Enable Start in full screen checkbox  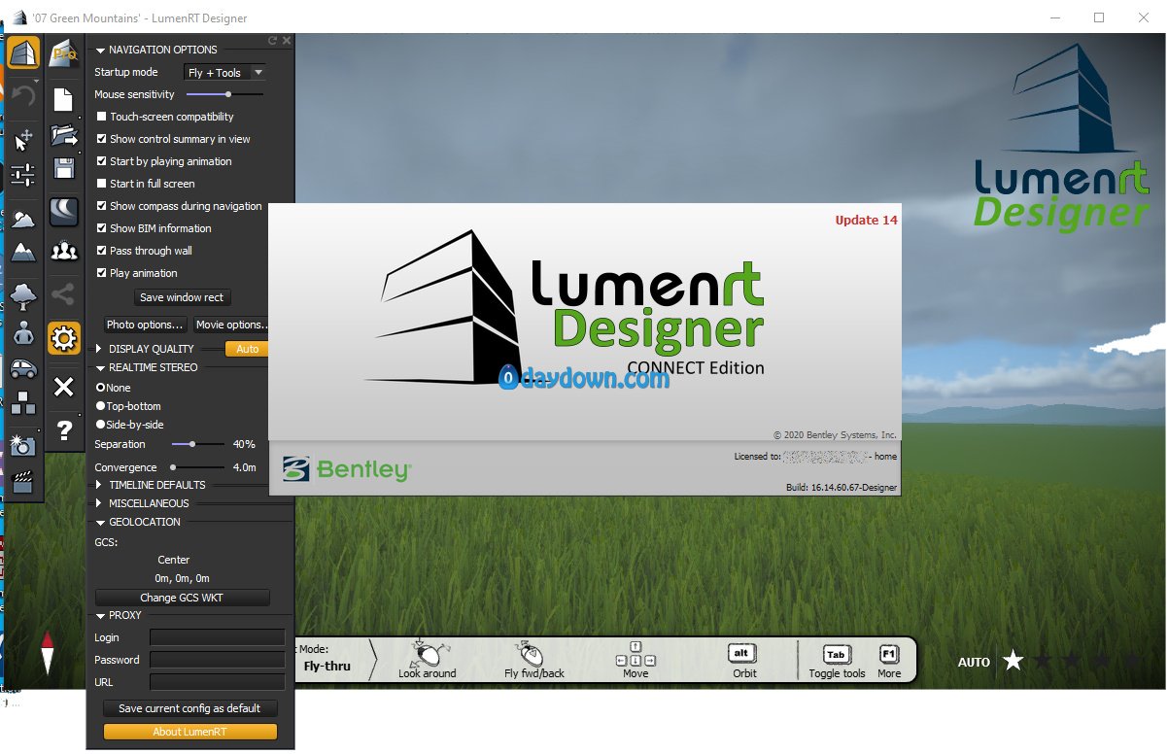pos(101,184)
